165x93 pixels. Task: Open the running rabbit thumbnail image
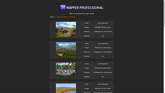pos(66,29)
